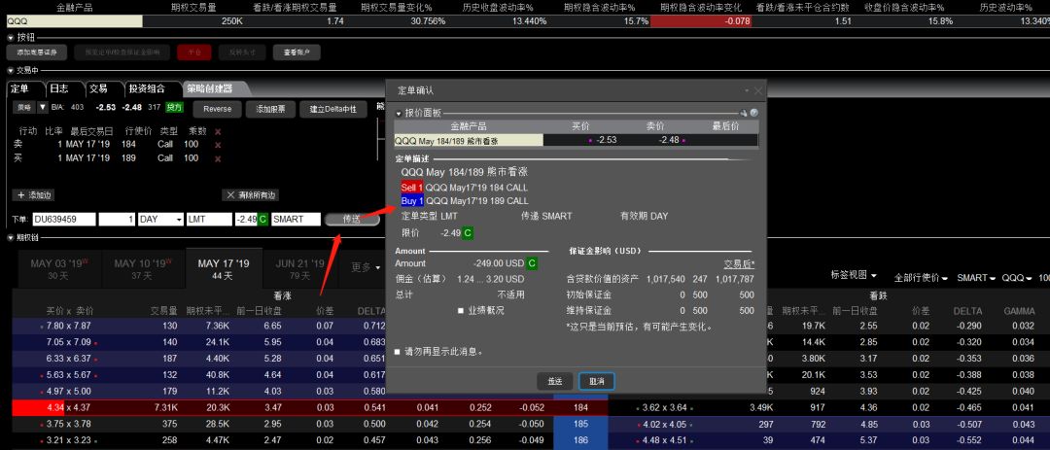1050x450 pixels.
Task: Collapse the 交易中 section
Action: point(10,70)
